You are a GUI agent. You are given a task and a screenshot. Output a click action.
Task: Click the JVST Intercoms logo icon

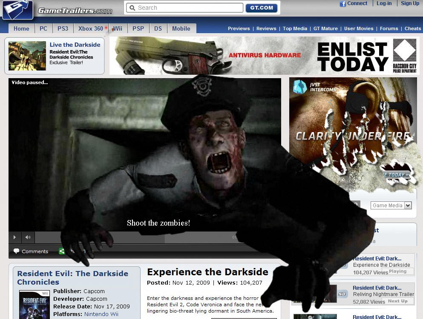(300, 87)
